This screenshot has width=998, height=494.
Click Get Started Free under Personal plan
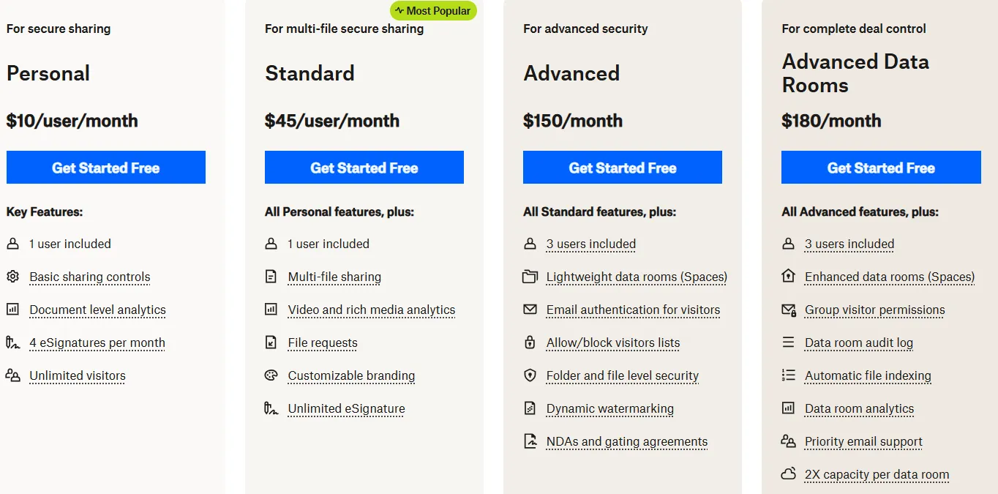(106, 168)
